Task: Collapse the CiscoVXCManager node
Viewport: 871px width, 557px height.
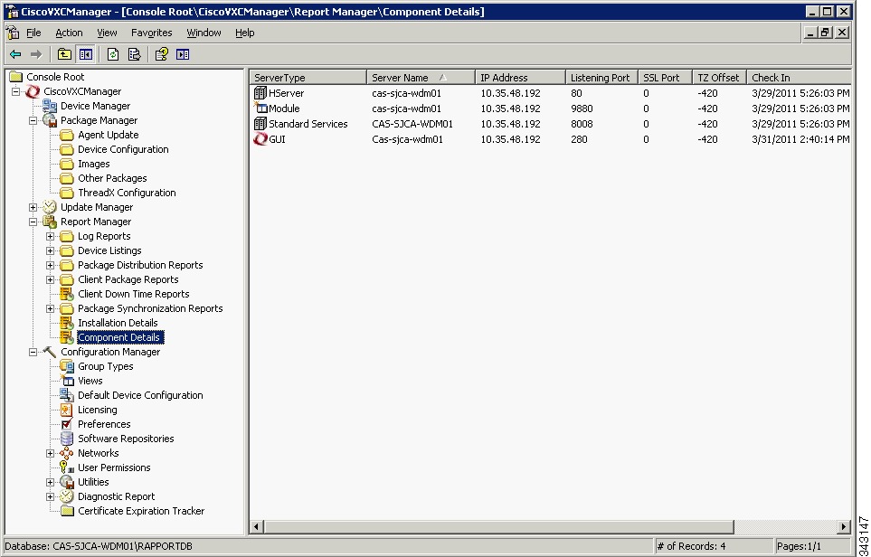Action: pyautogui.click(x=16, y=91)
